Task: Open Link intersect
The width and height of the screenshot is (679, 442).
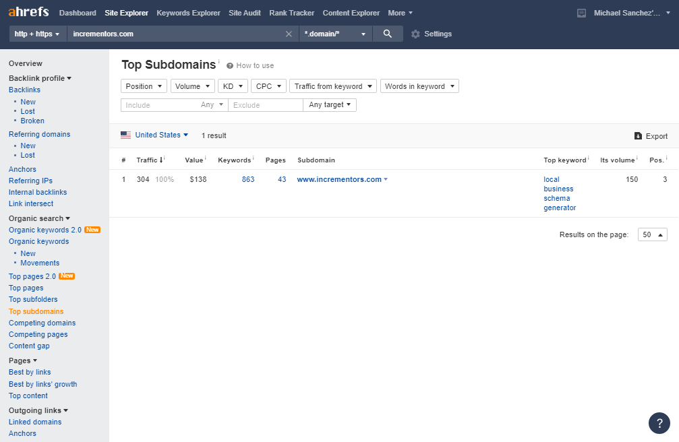Action: (x=31, y=204)
